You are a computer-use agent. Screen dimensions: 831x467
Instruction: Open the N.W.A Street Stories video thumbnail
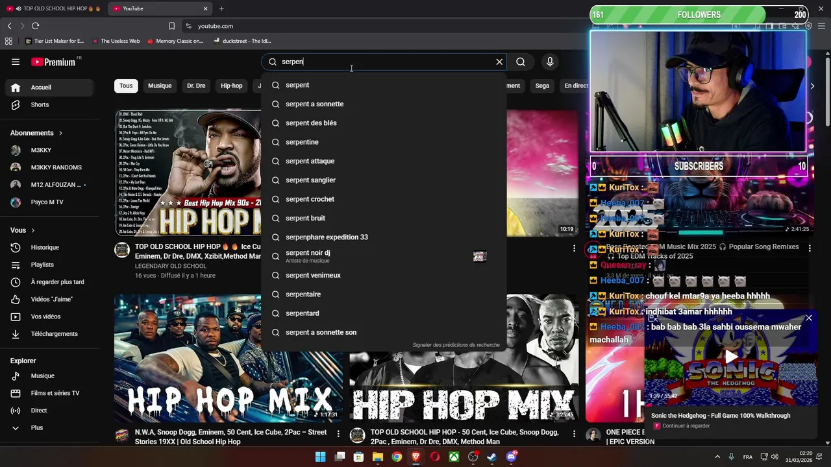(x=229, y=358)
